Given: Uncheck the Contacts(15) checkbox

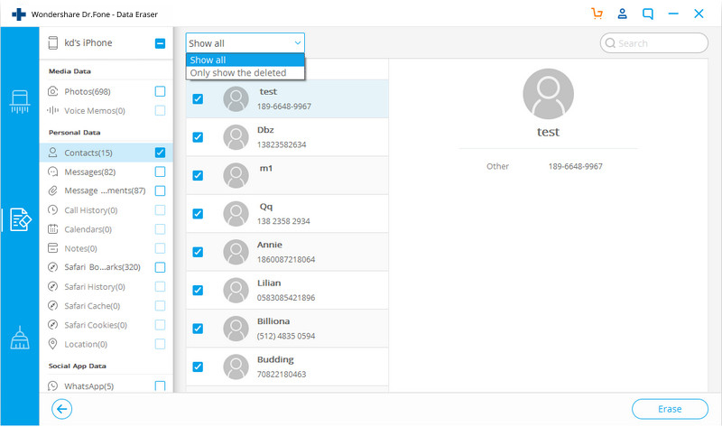Looking at the screenshot, I should tap(160, 153).
